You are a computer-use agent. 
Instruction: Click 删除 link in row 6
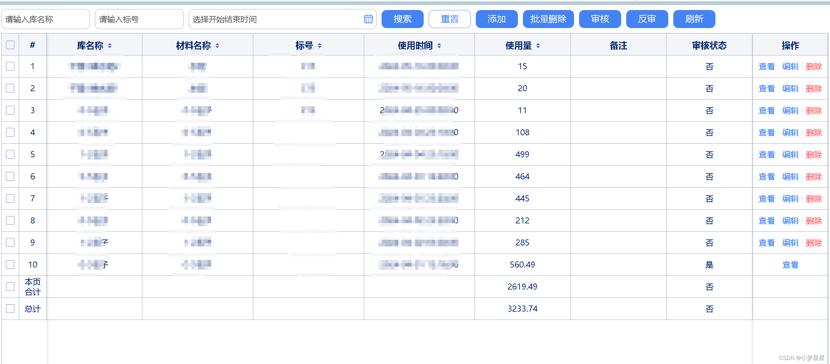[814, 177]
